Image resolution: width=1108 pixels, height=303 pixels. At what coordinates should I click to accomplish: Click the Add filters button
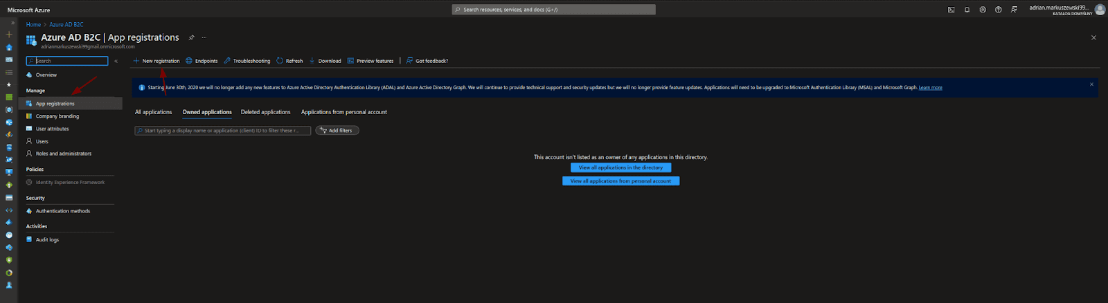click(337, 130)
